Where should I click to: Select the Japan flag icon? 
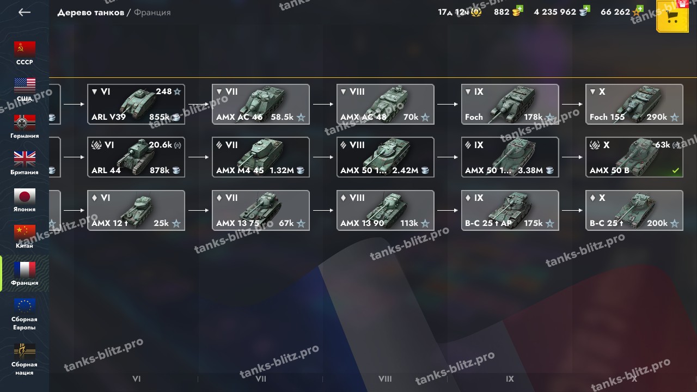tap(25, 196)
